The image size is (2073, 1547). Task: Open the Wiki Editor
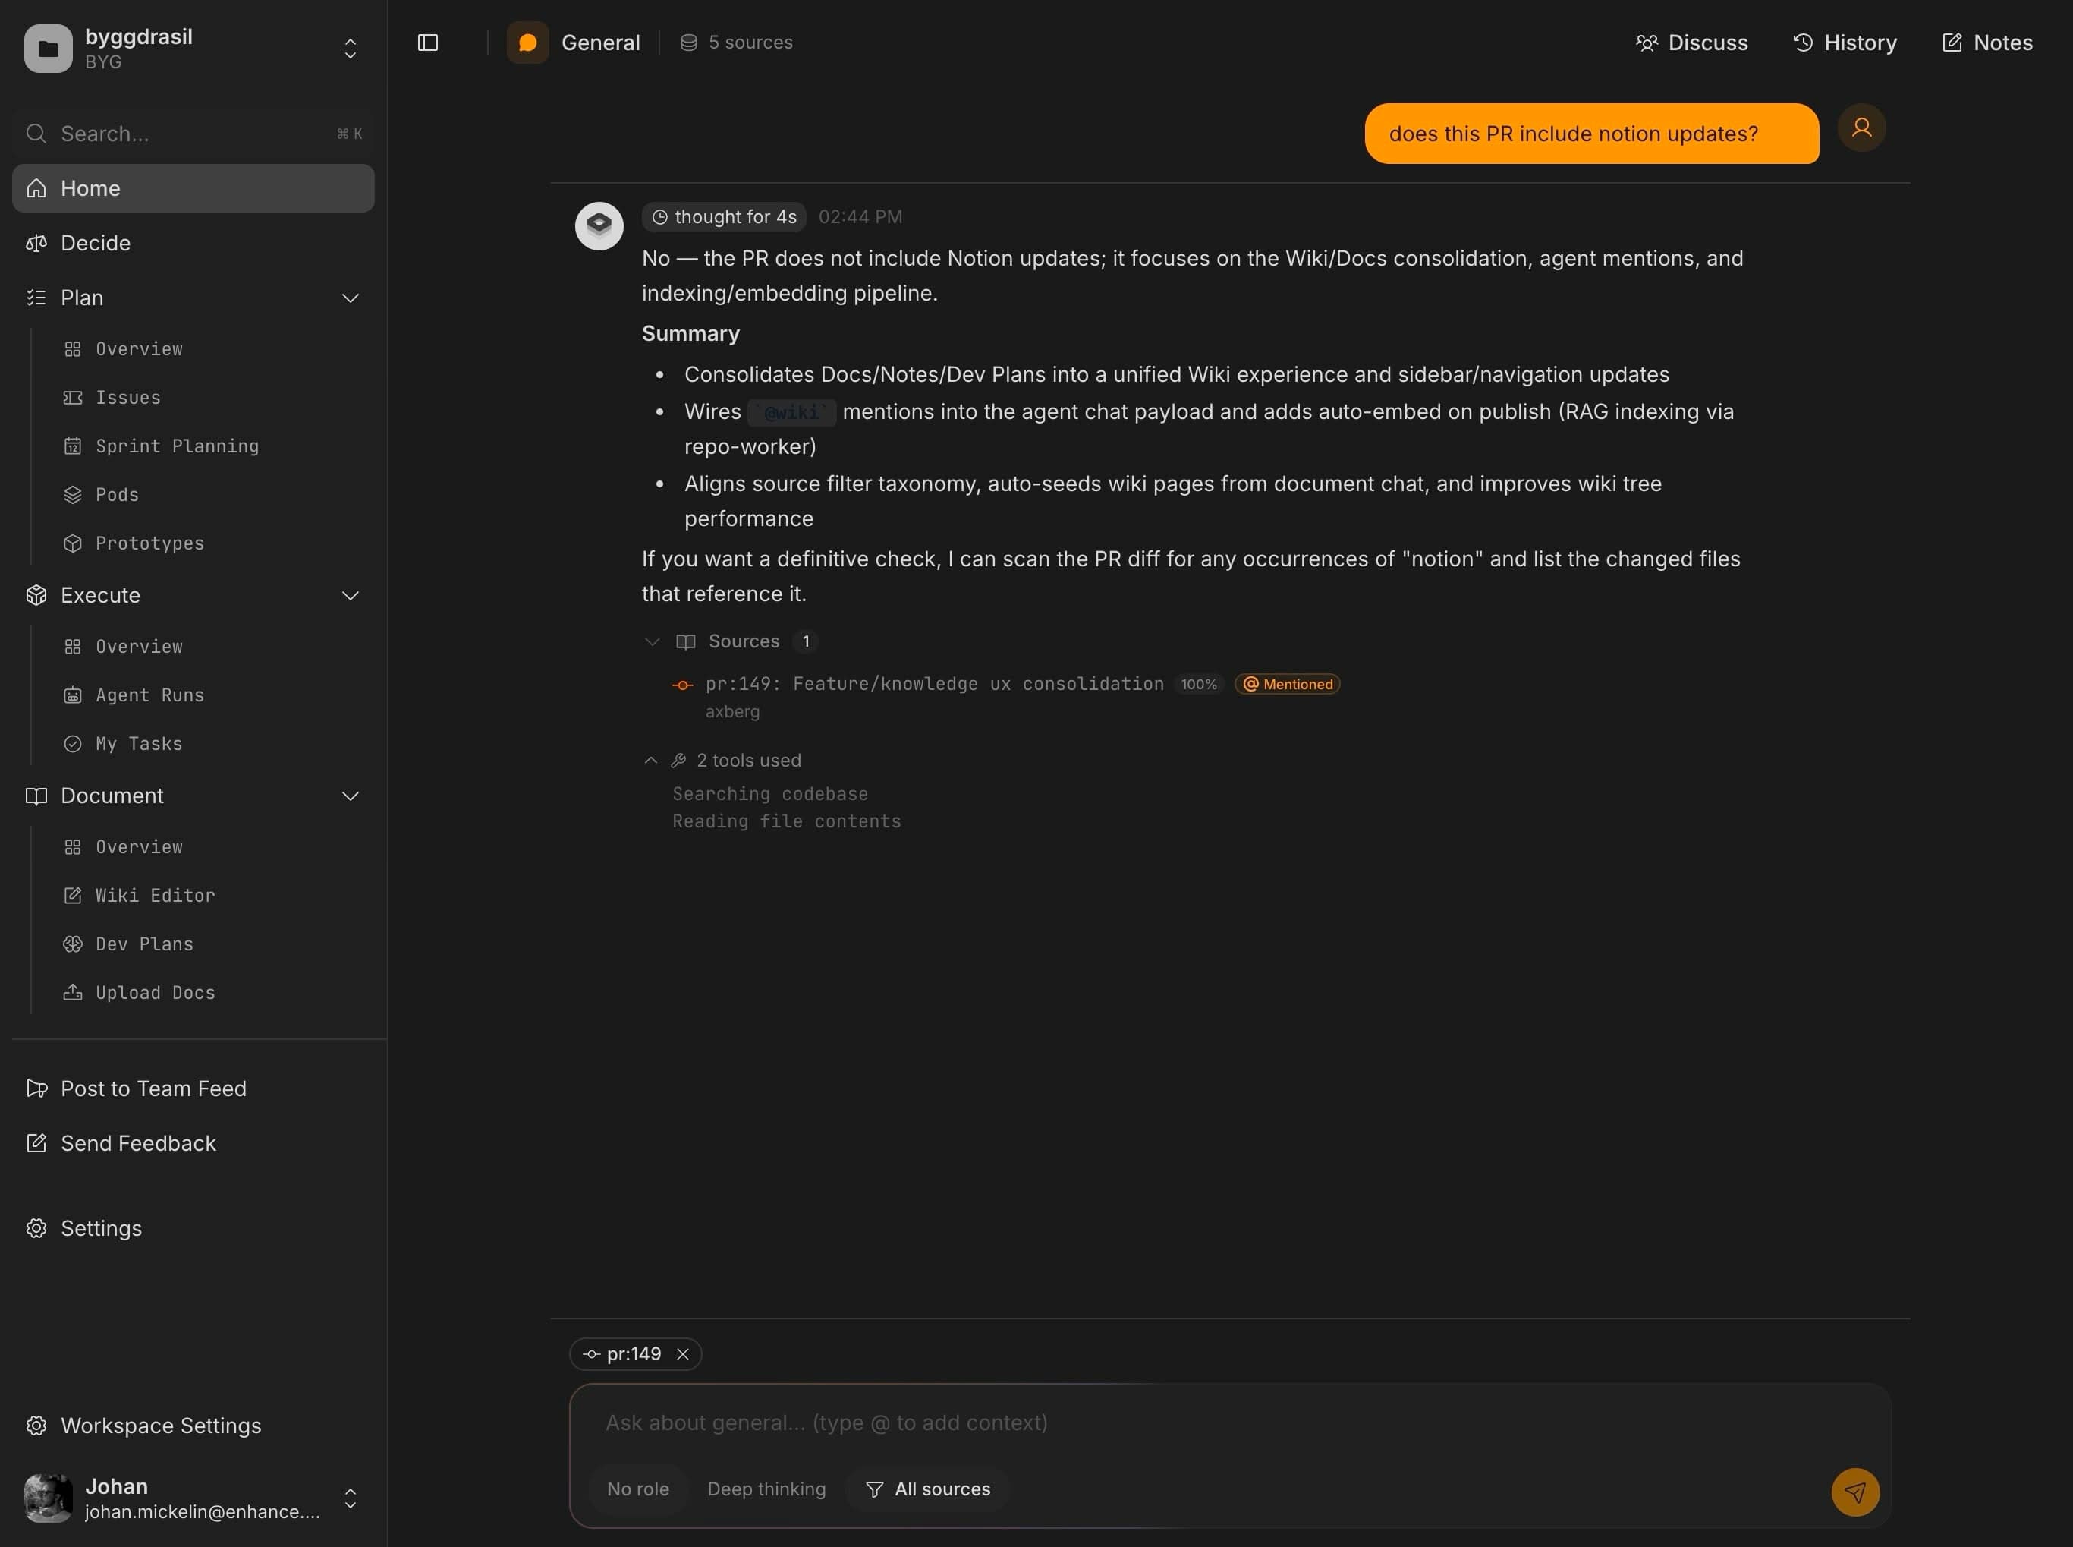pyautogui.click(x=155, y=894)
